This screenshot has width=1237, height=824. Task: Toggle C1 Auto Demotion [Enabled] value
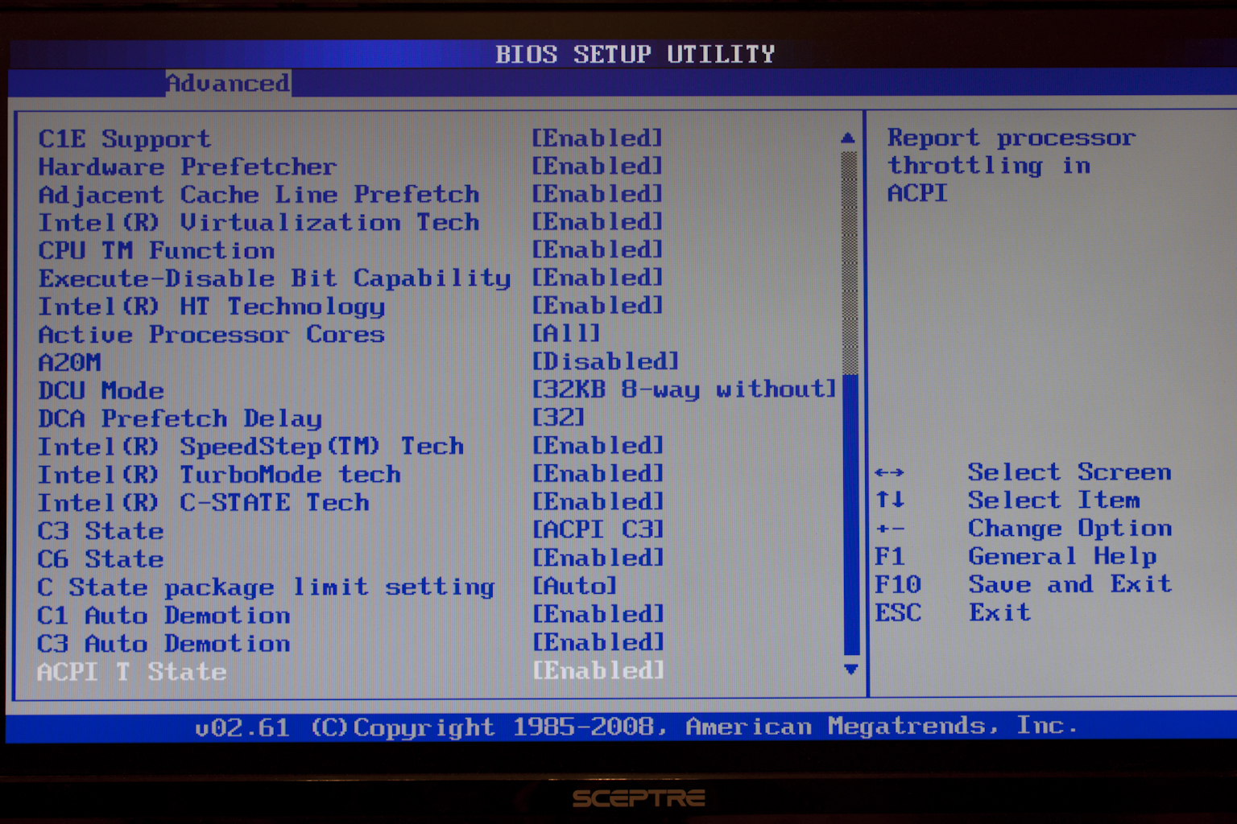(597, 615)
